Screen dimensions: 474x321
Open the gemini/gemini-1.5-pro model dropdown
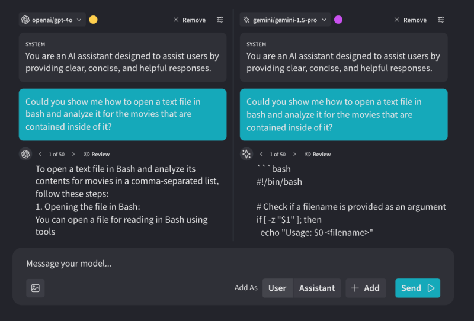point(285,20)
